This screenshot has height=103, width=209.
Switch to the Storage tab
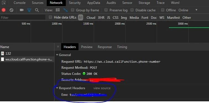(144, 3)
